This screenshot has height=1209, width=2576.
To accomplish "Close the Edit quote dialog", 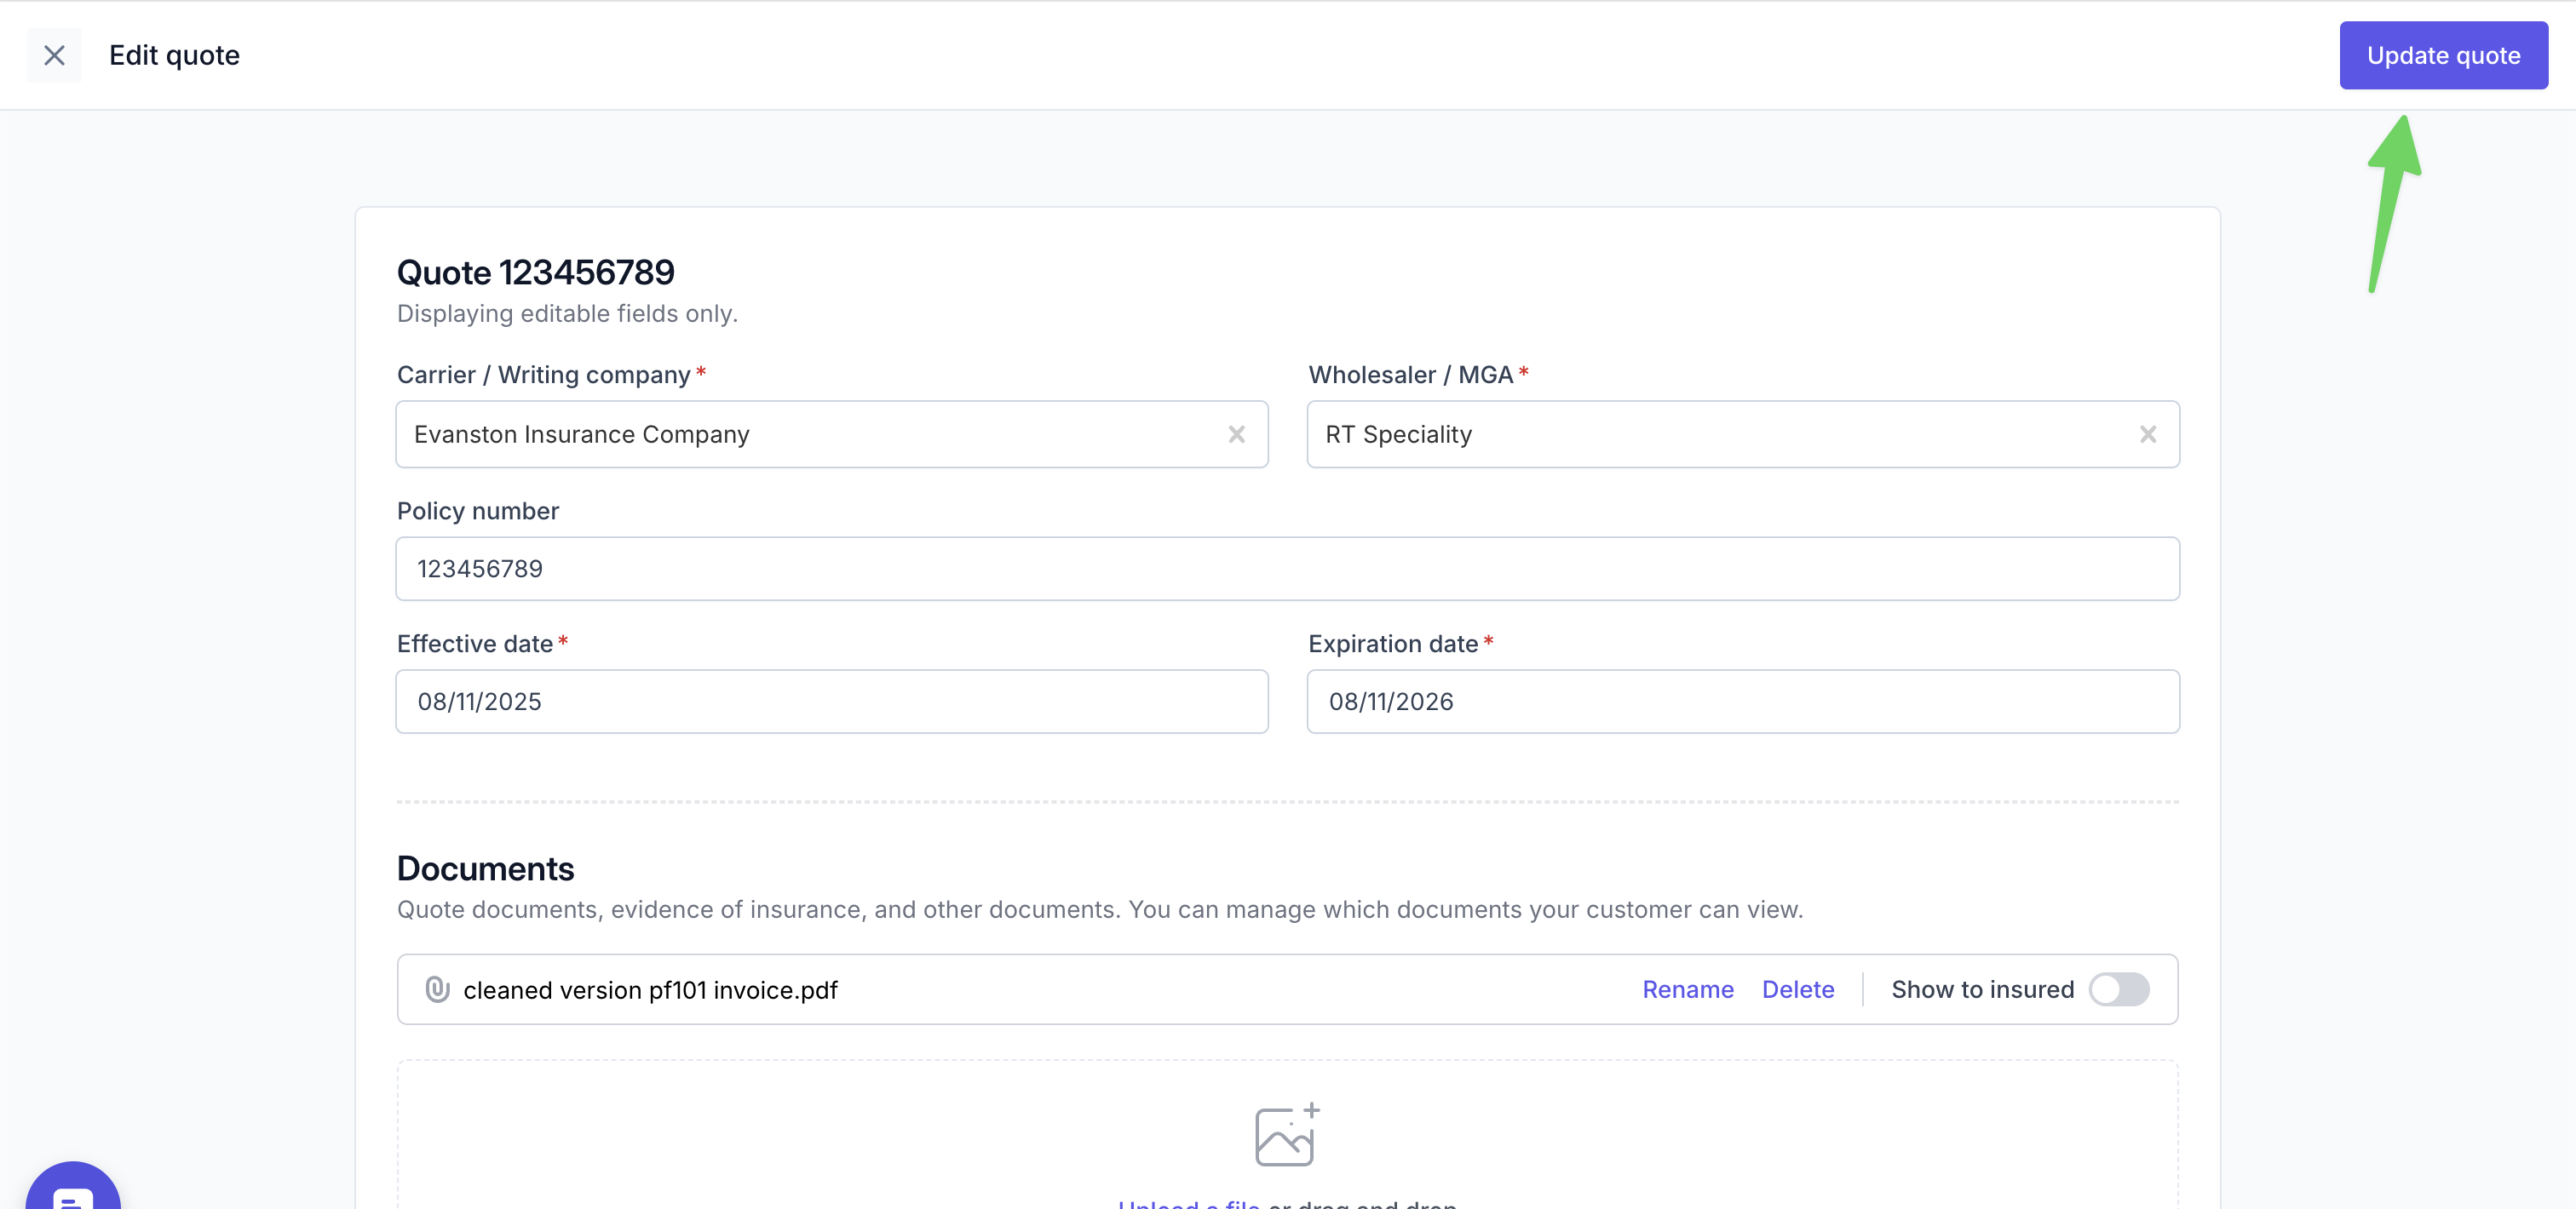I will (x=54, y=55).
